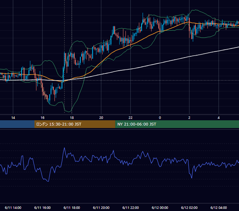Click the 6/11 22:00 date label

tap(130, 207)
